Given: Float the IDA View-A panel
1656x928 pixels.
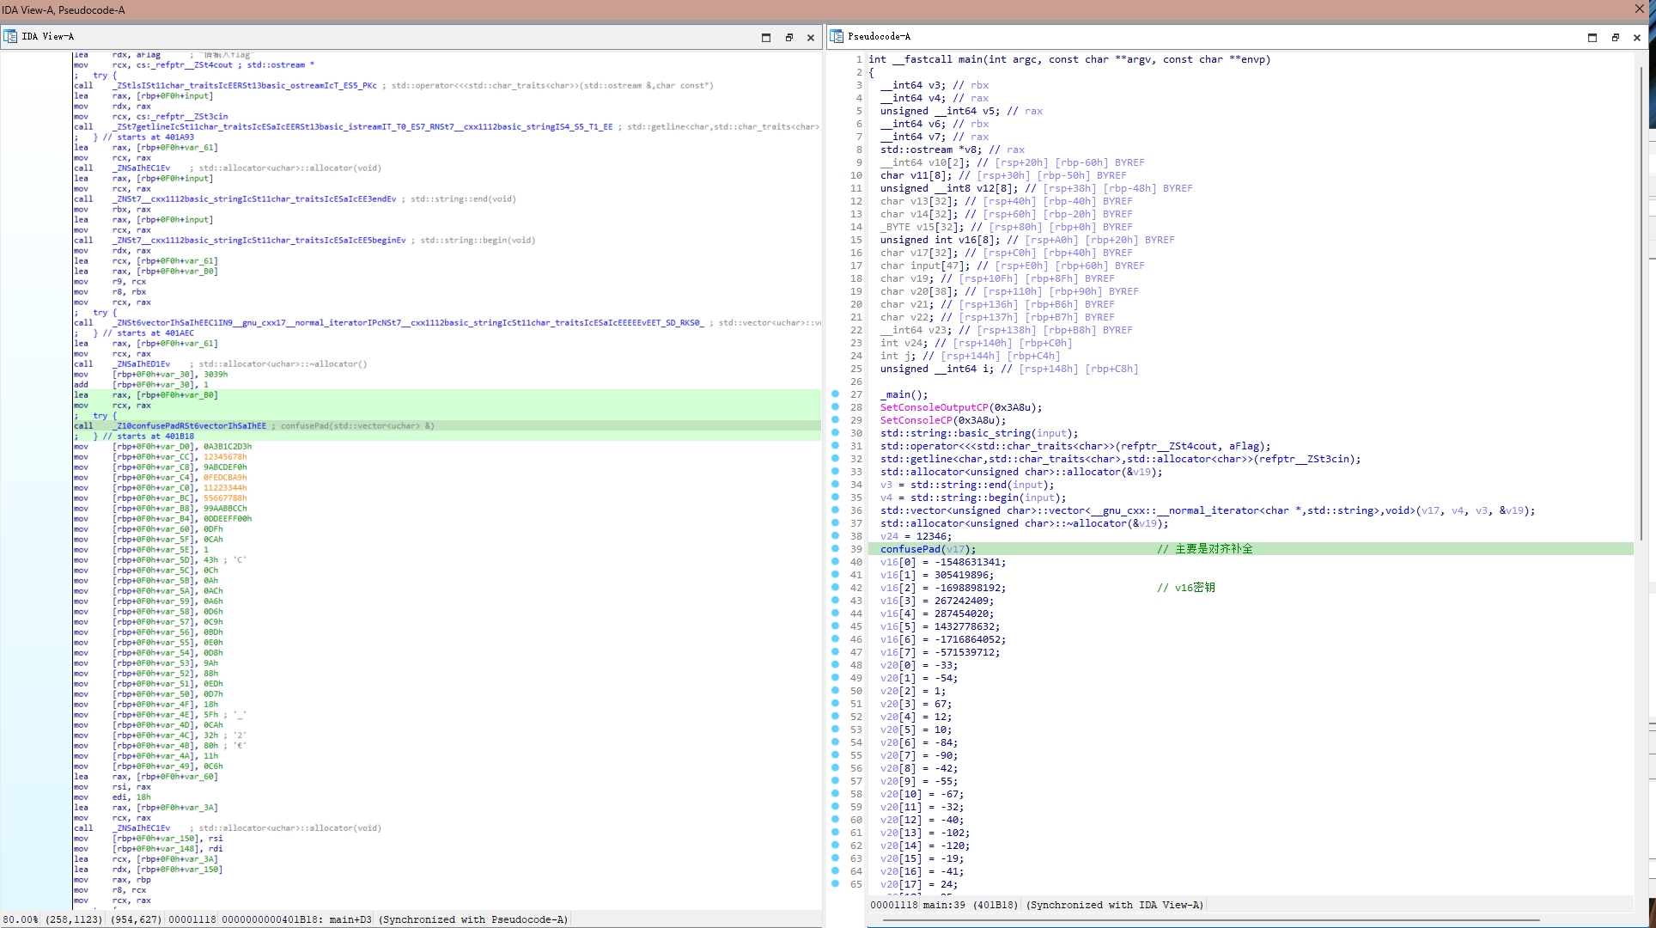Looking at the screenshot, I should [788, 37].
